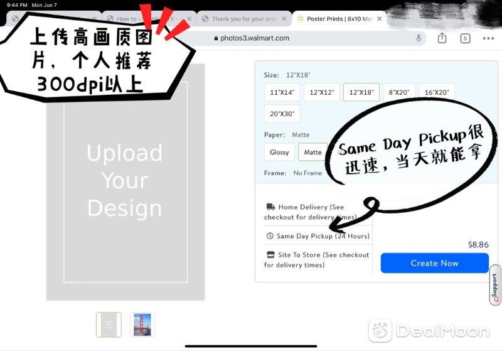The image size is (502, 351).
Task: Tap the microphone icon in address bar
Action: pyautogui.click(x=419, y=38)
